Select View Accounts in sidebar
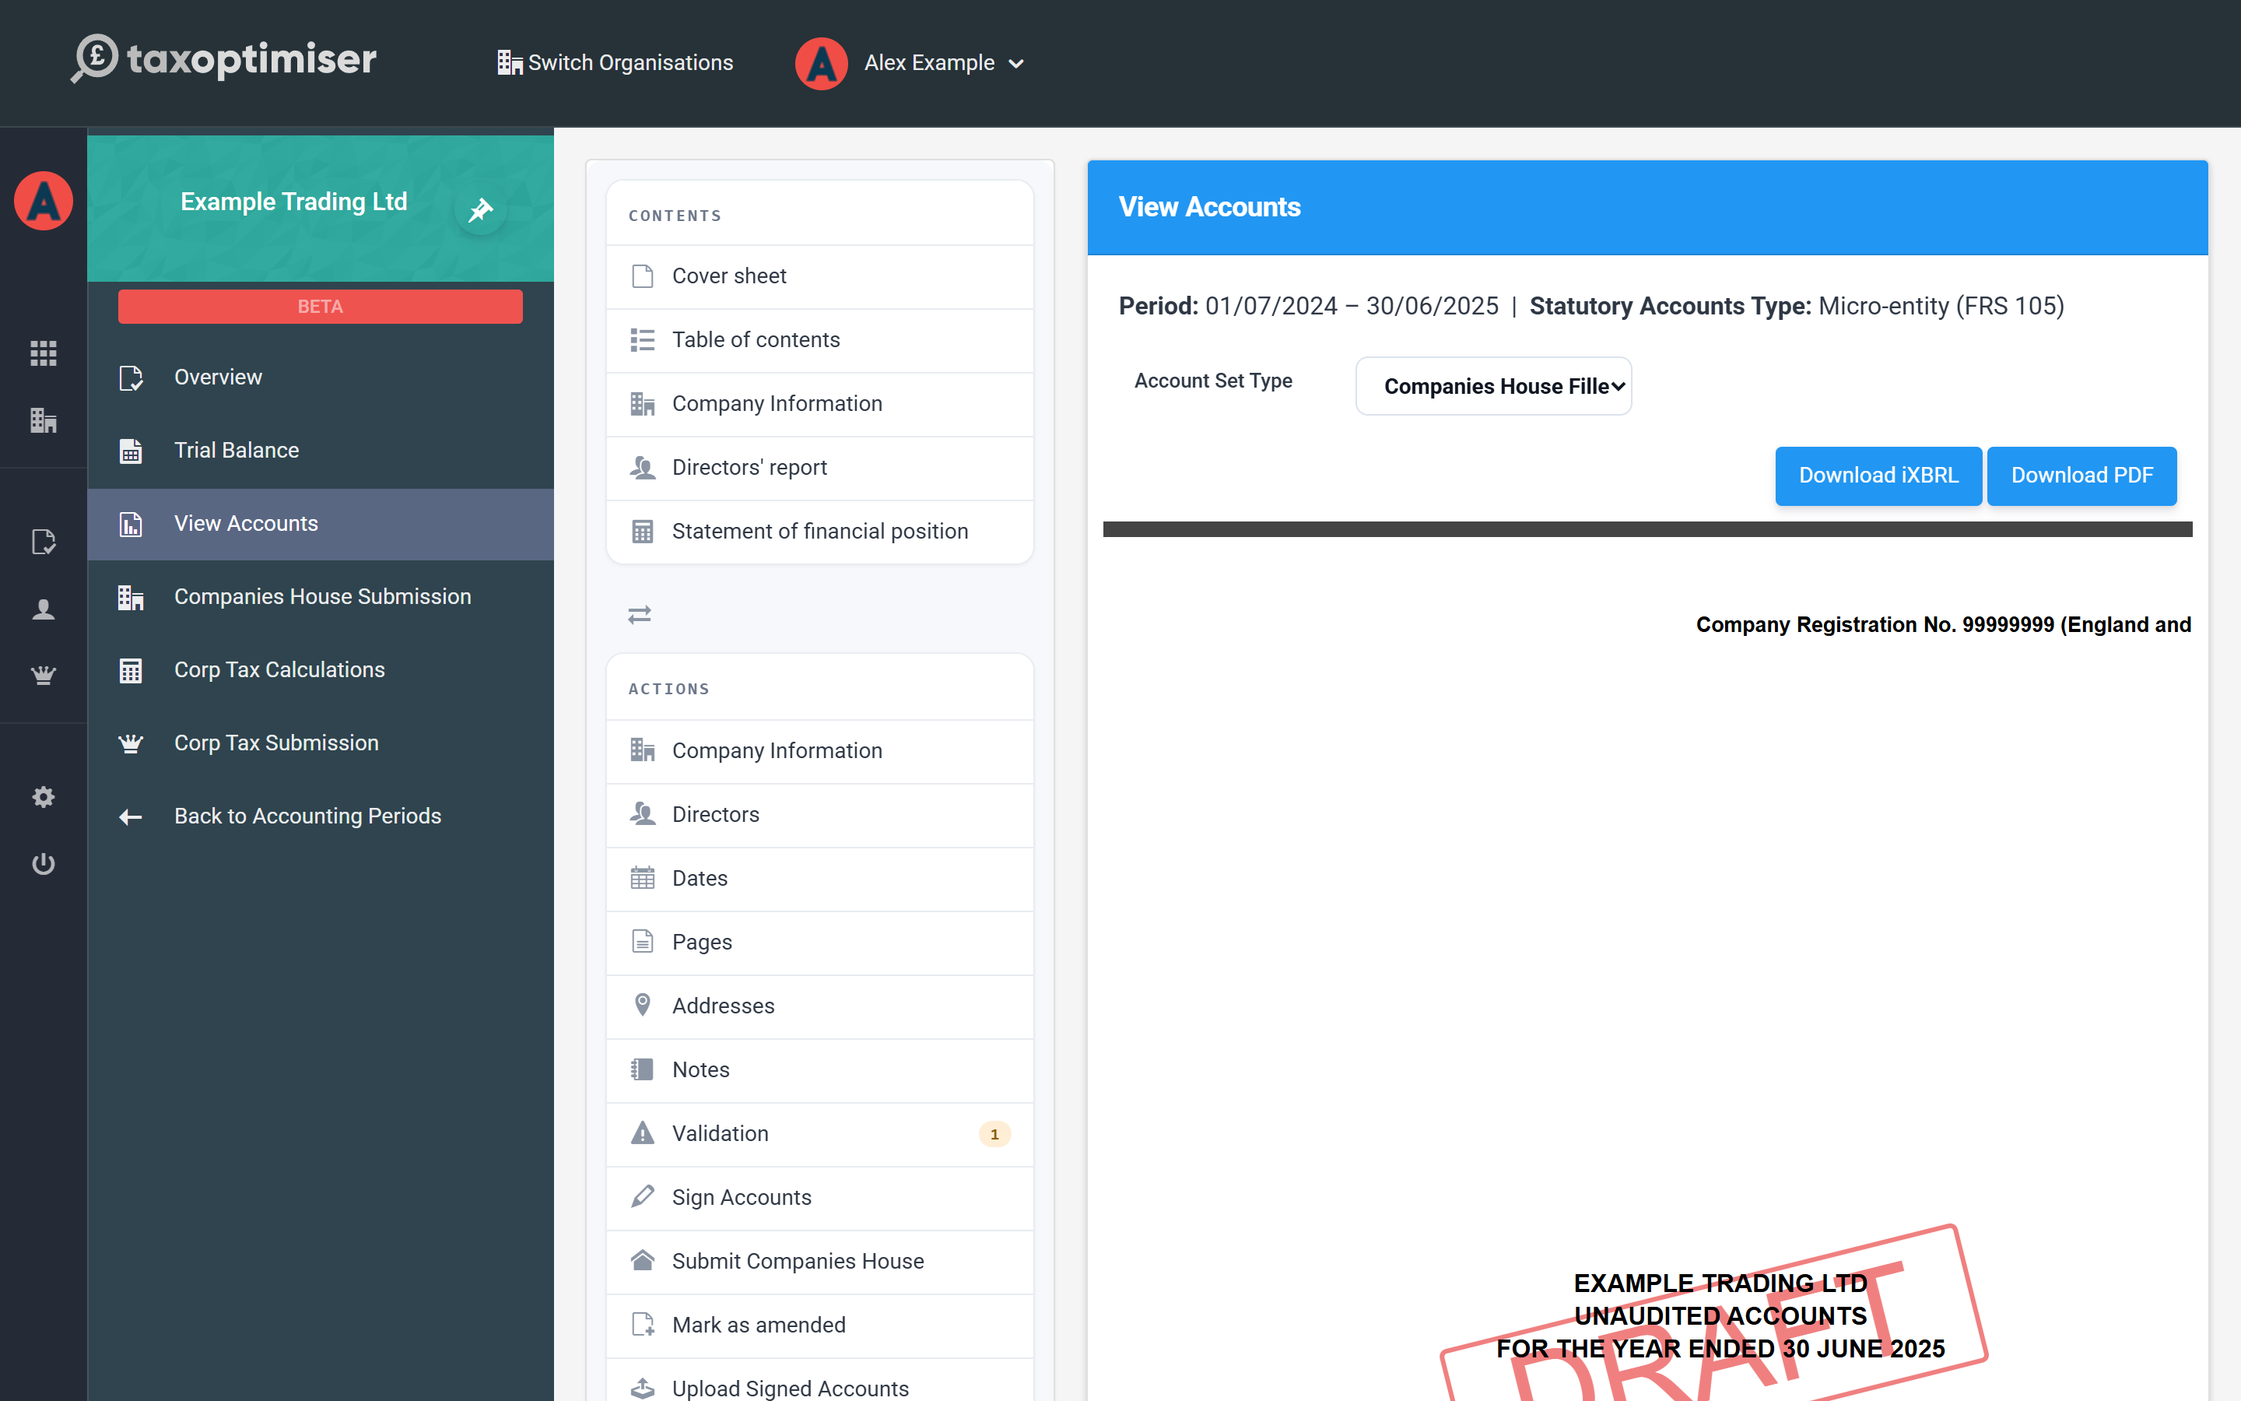Image resolution: width=2241 pixels, height=1401 pixels. coord(321,524)
